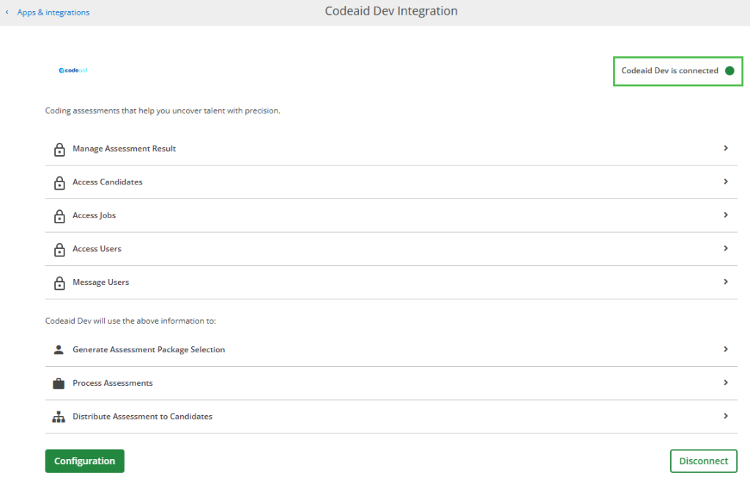Image resolution: width=750 pixels, height=484 pixels.
Task: Open the Process Assessments row label
Action: click(113, 383)
